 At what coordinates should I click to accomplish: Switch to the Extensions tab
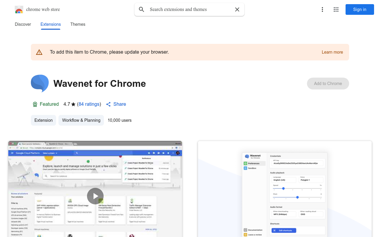coord(51,24)
